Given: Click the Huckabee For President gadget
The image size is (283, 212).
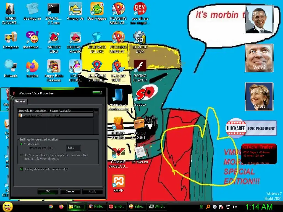Looking at the screenshot, I should pyautogui.click(x=251, y=128).
